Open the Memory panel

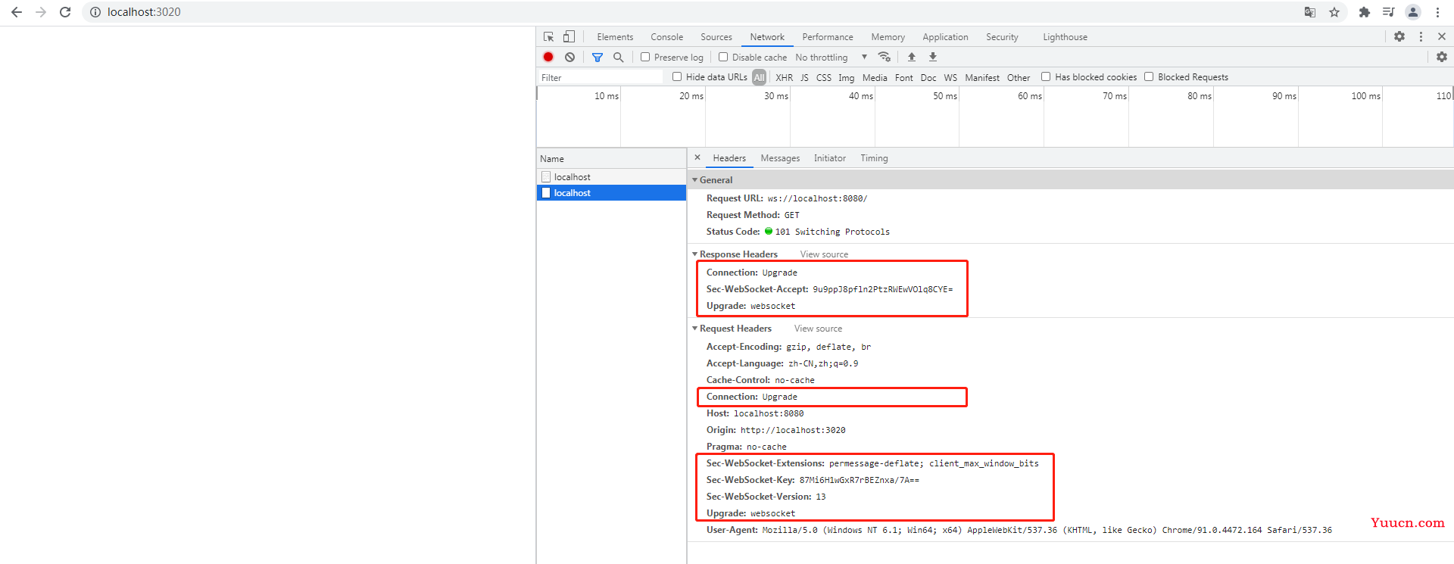click(x=888, y=37)
